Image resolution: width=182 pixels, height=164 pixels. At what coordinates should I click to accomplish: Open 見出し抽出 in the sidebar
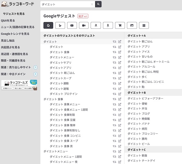click(8, 41)
